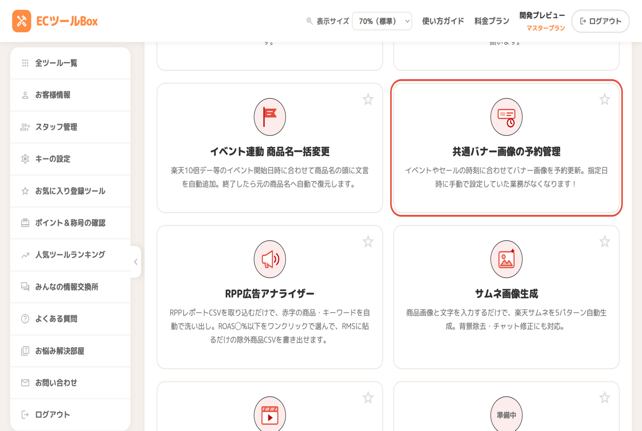Open よくある質問 in the sidebar

pyautogui.click(x=70, y=319)
